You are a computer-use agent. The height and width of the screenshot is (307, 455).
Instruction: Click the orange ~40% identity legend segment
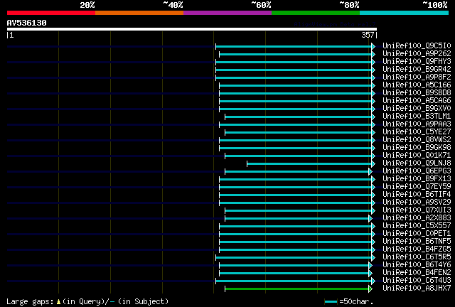tap(139, 13)
